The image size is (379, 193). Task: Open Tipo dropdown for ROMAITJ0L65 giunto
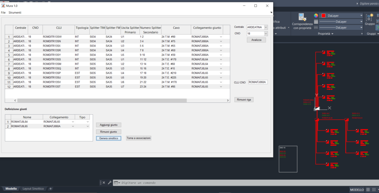[88, 126]
